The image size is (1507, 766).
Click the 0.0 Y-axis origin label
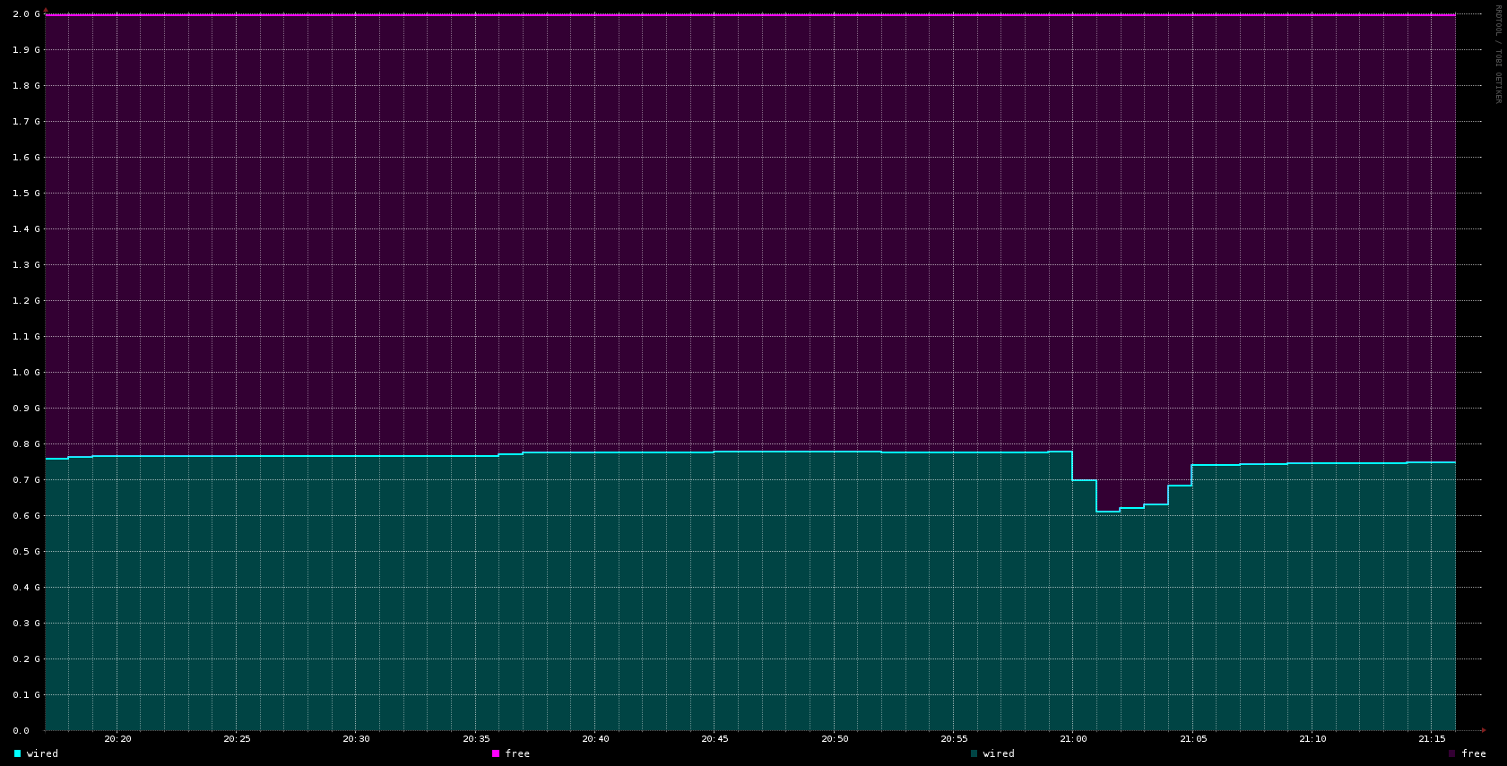(x=21, y=731)
